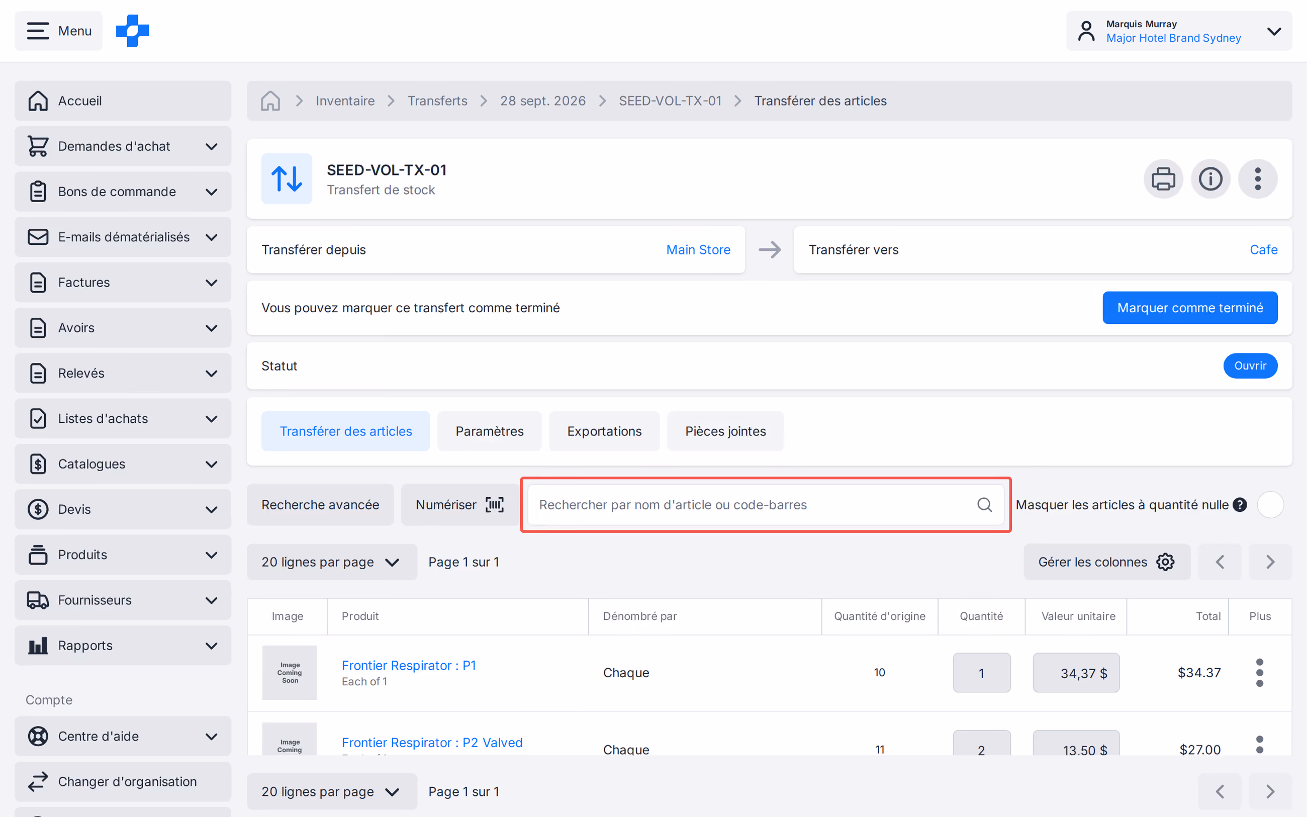Open more options for Frontier Respirator : P2 Valved
Viewport: 1307px width, 817px height.
[x=1259, y=745]
